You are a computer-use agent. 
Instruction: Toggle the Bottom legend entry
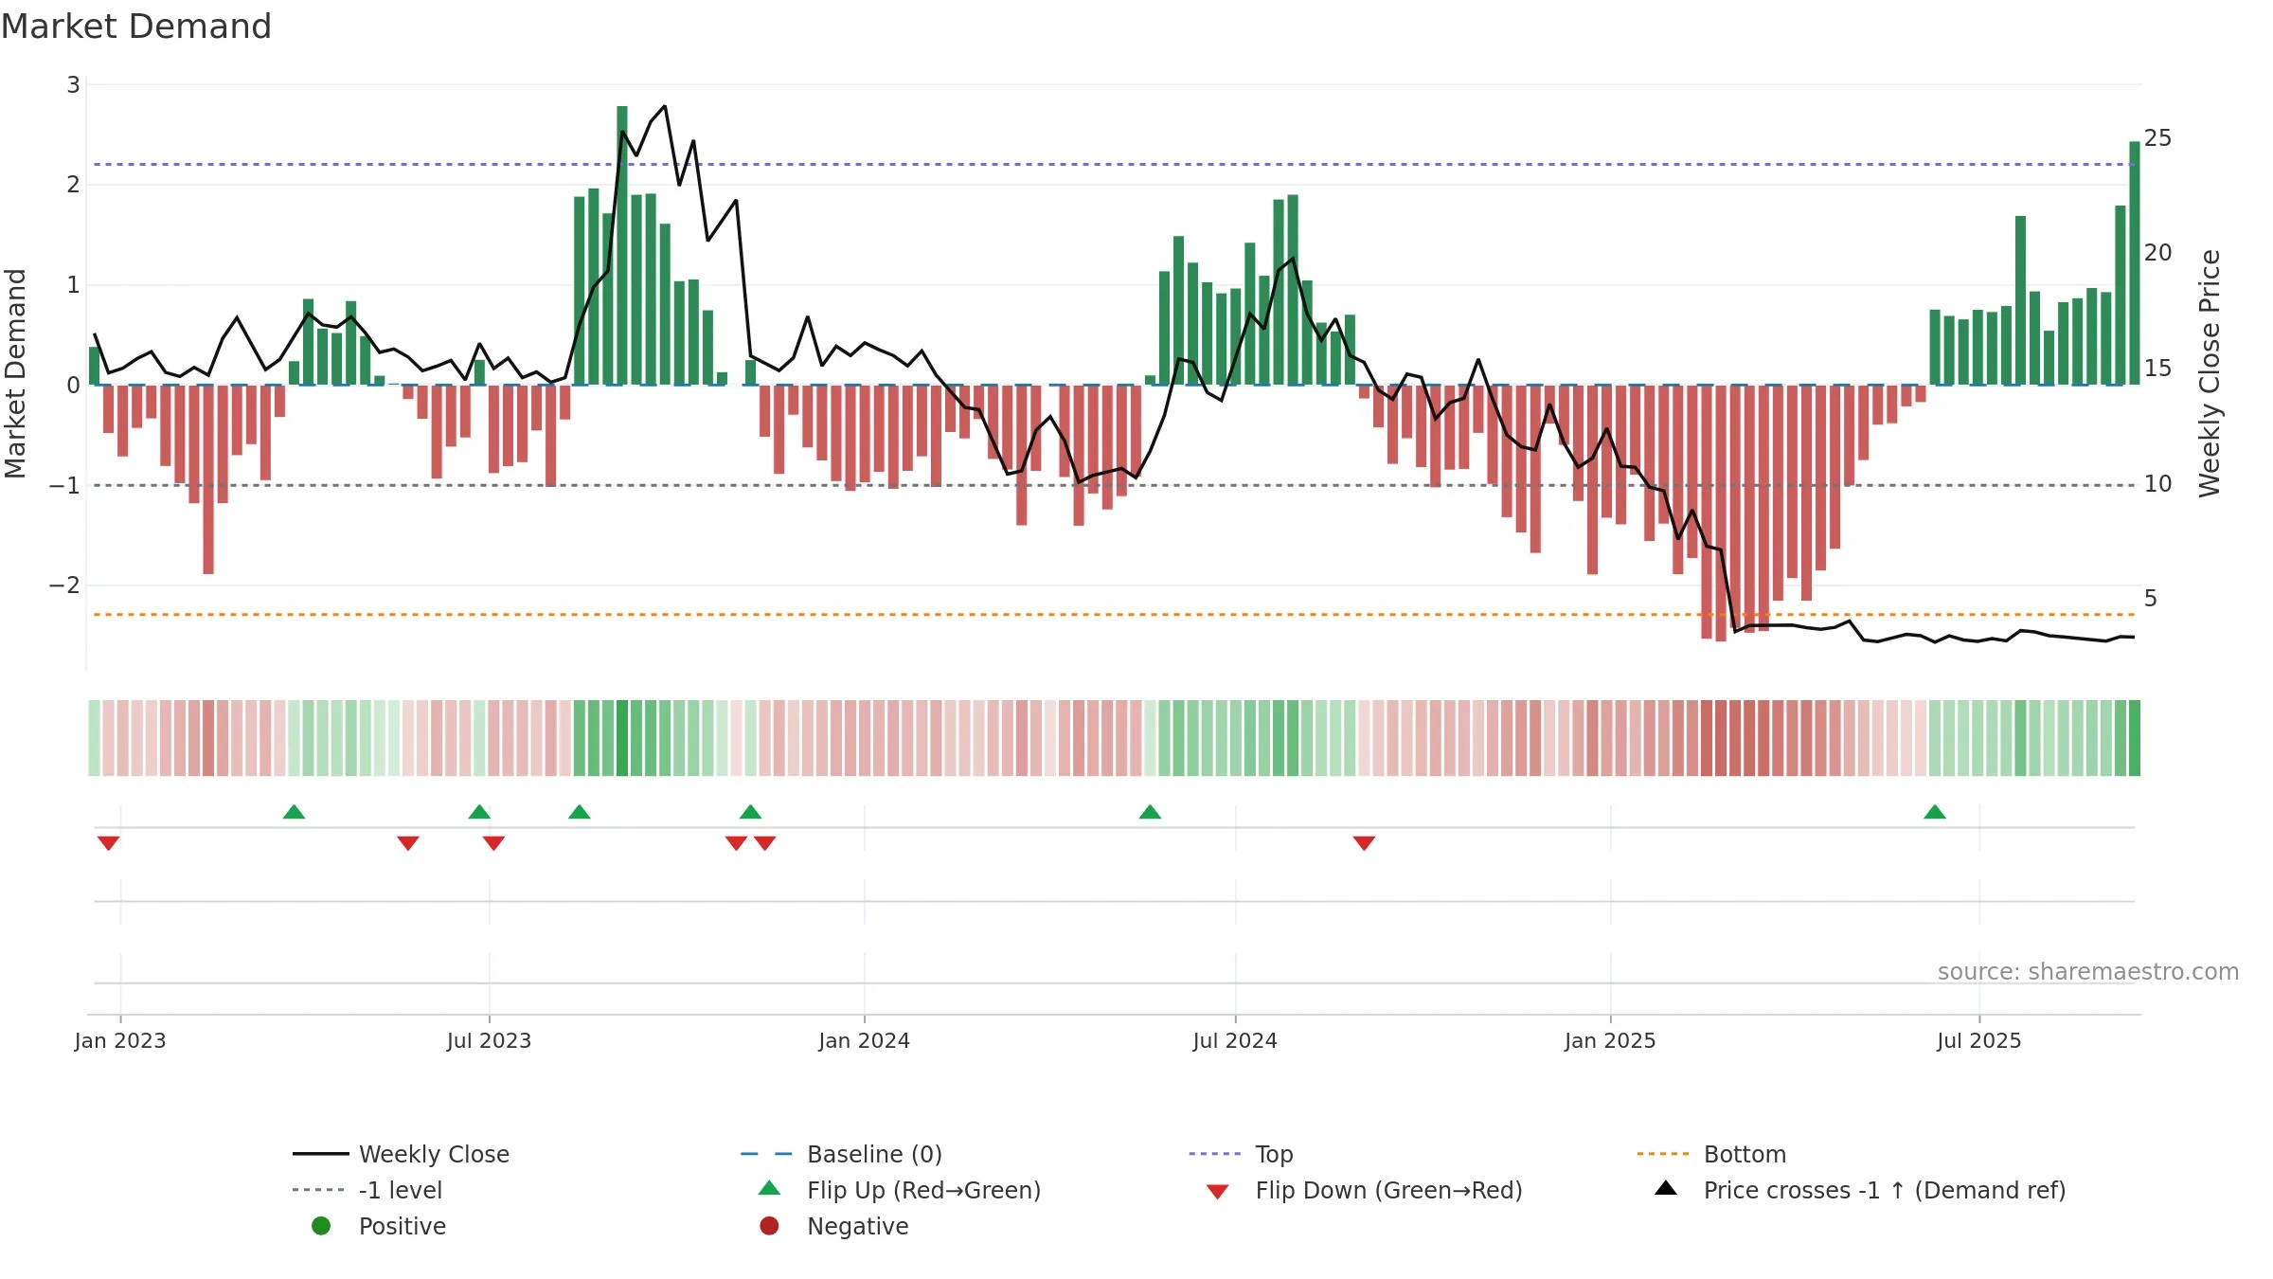pos(1711,1154)
